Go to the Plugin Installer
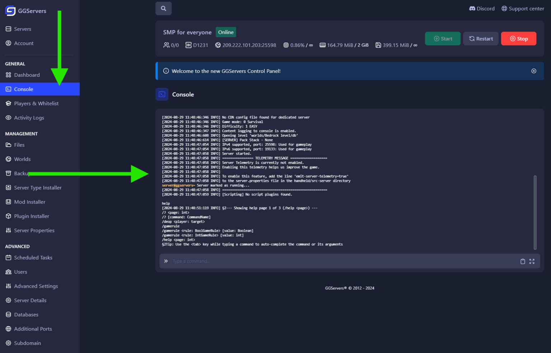This screenshot has width=551, height=353. [32, 216]
